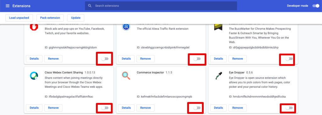Remove the BuzzStream BuzzMarker extension
This screenshot has height=115, width=322.
(238, 58)
